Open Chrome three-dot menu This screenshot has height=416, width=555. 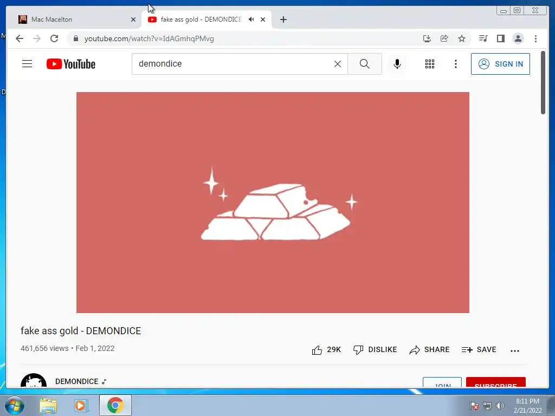pyautogui.click(x=535, y=38)
